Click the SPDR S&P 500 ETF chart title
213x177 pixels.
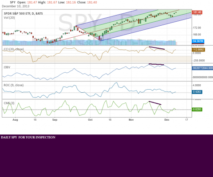click(23, 14)
